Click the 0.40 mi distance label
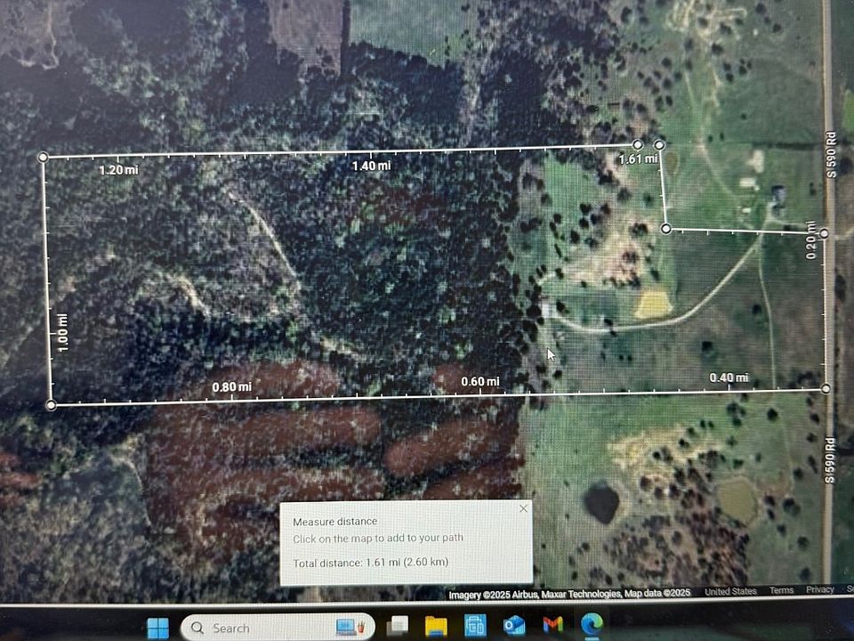854x641 pixels. (x=729, y=377)
